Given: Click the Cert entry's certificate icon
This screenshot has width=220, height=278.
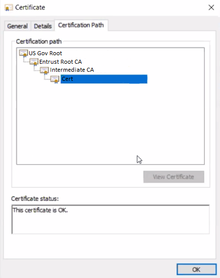Looking at the screenshot, I should 55,79.
